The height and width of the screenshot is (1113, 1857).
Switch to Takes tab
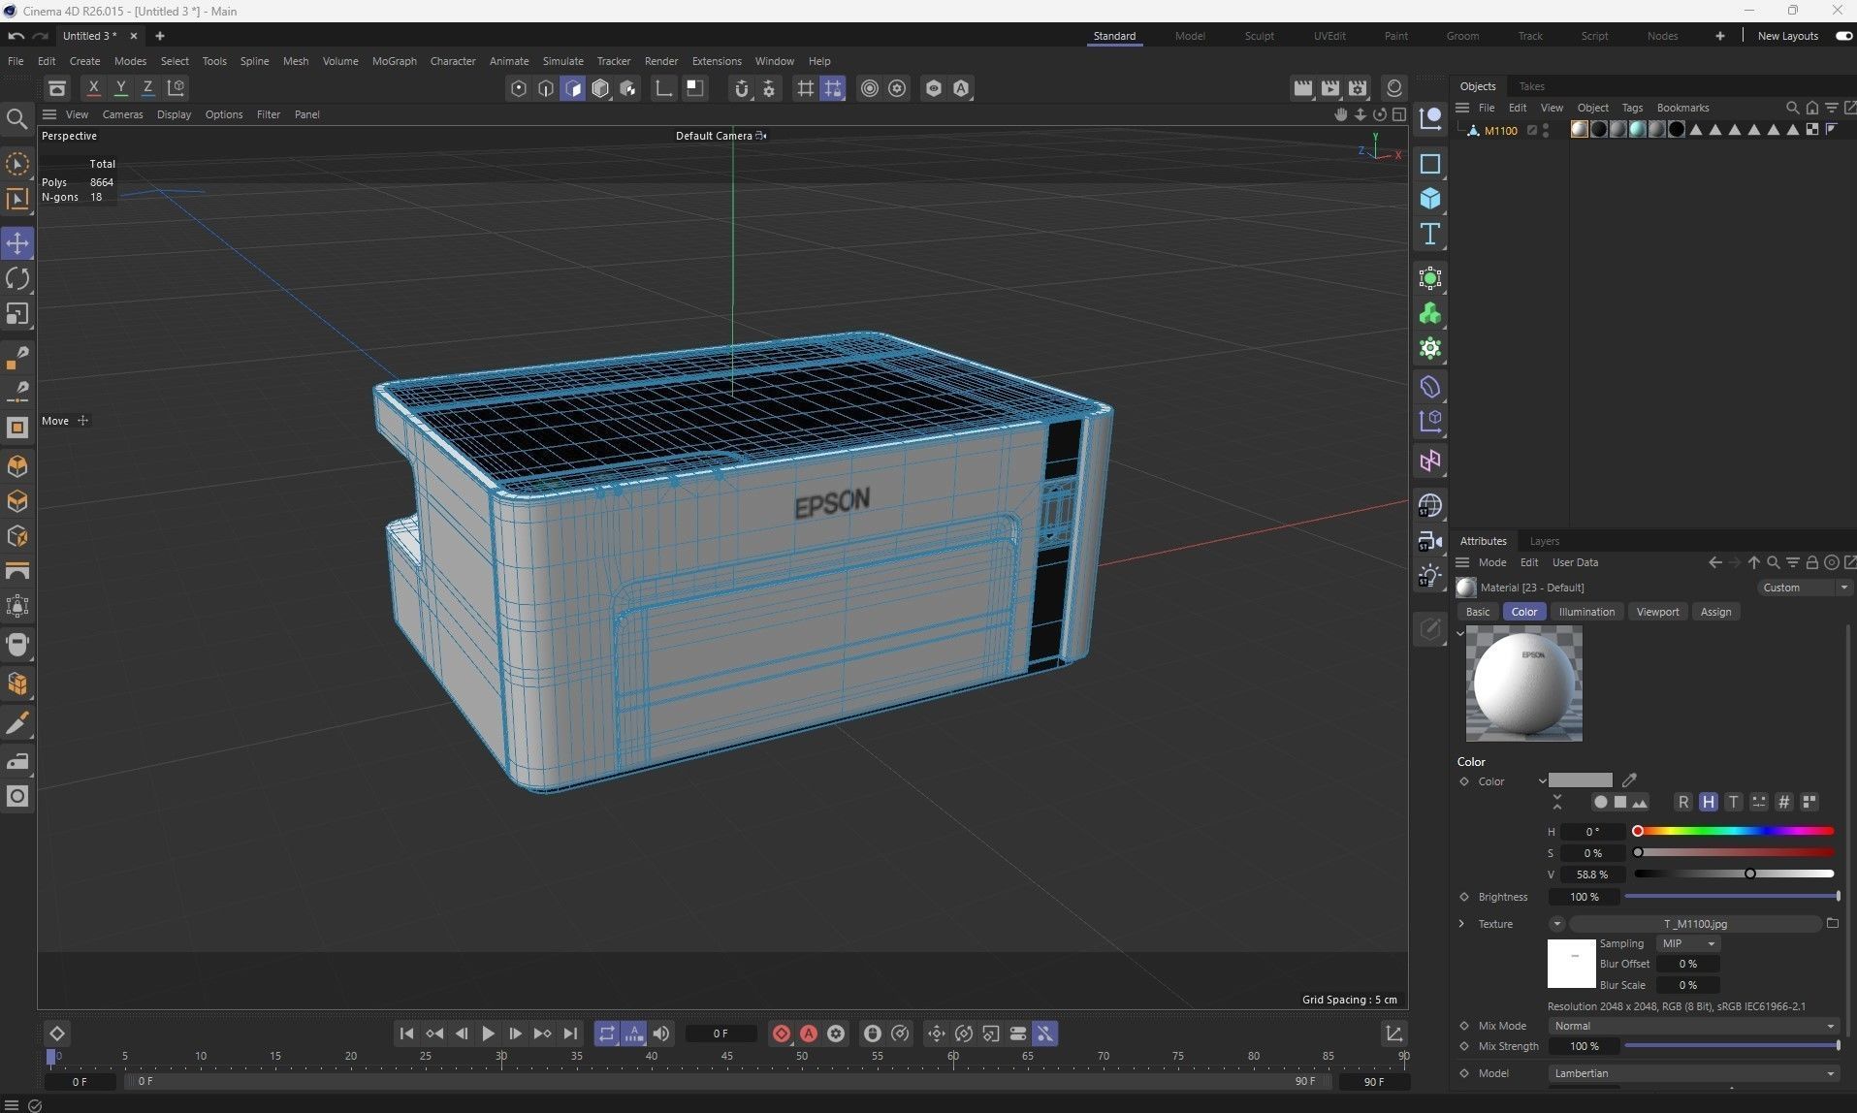[x=1531, y=86]
